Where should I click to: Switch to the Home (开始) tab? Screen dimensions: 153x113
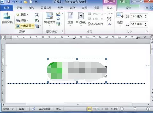(20, 8)
